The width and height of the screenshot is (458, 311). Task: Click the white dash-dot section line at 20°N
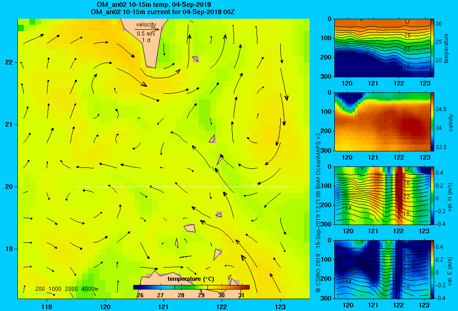184,187
